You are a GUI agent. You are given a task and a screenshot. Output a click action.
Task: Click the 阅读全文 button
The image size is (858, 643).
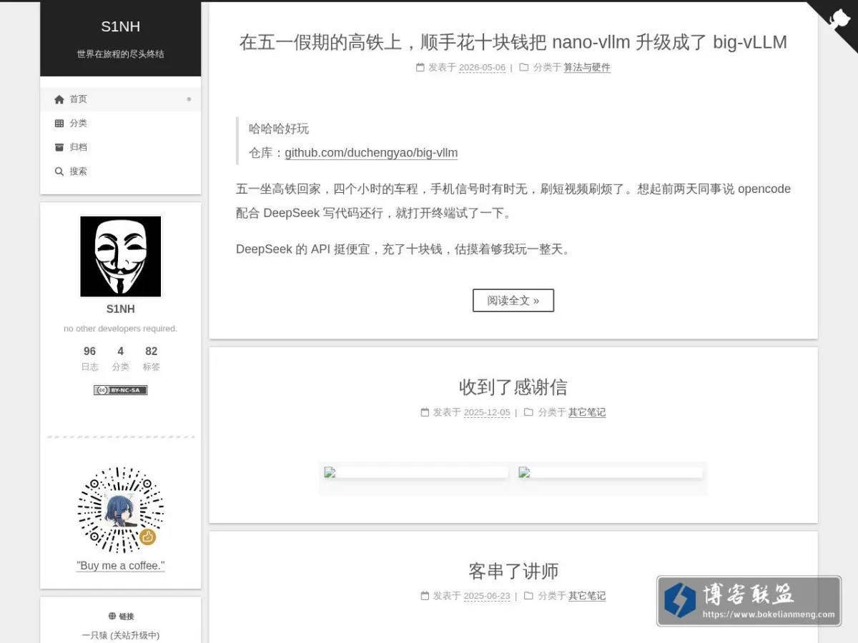513,300
